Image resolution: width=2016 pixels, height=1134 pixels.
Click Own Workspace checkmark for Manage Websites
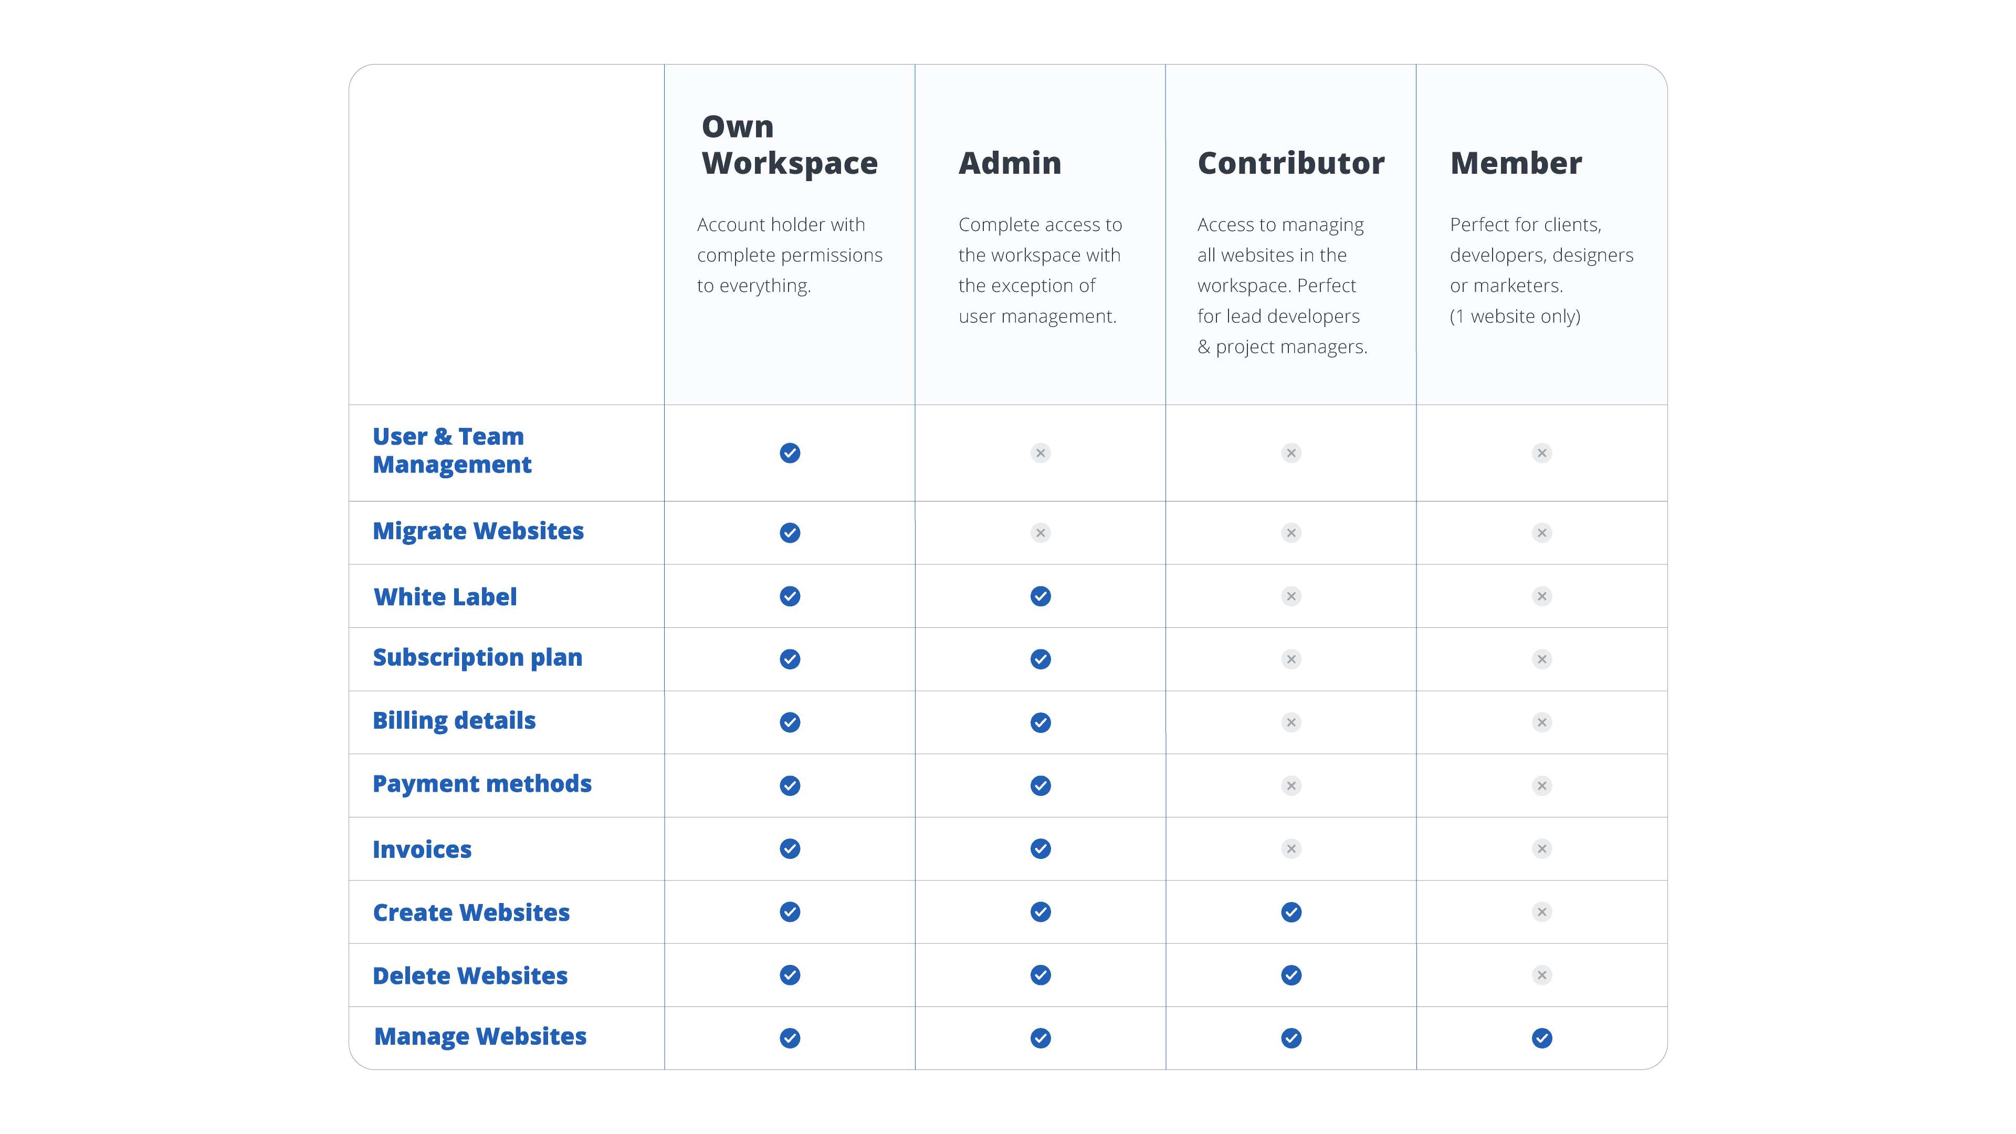click(x=790, y=1038)
